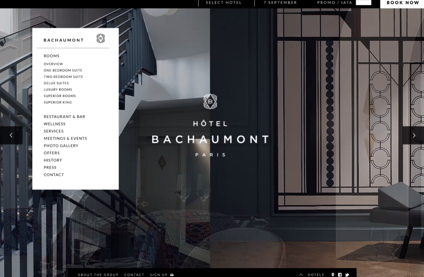Go back a slide using the left arrow
Screen dimensions: 424x277
pos(11,135)
